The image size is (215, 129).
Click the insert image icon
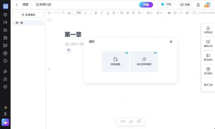(187, 13)
